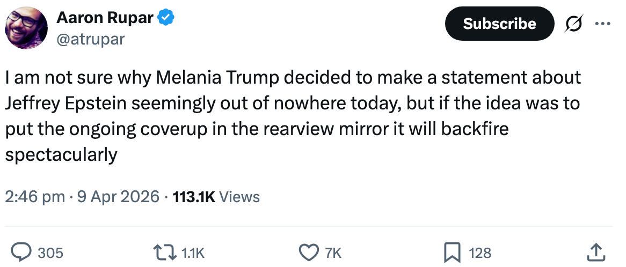Image resolution: width=626 pixels, height=267 pixels.
Task: Open the @atrupar handle link
Action: tap(90, 39)
